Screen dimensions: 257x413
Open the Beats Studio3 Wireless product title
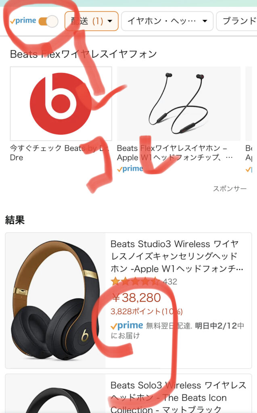pyautogui.click(x=177, y=256)
